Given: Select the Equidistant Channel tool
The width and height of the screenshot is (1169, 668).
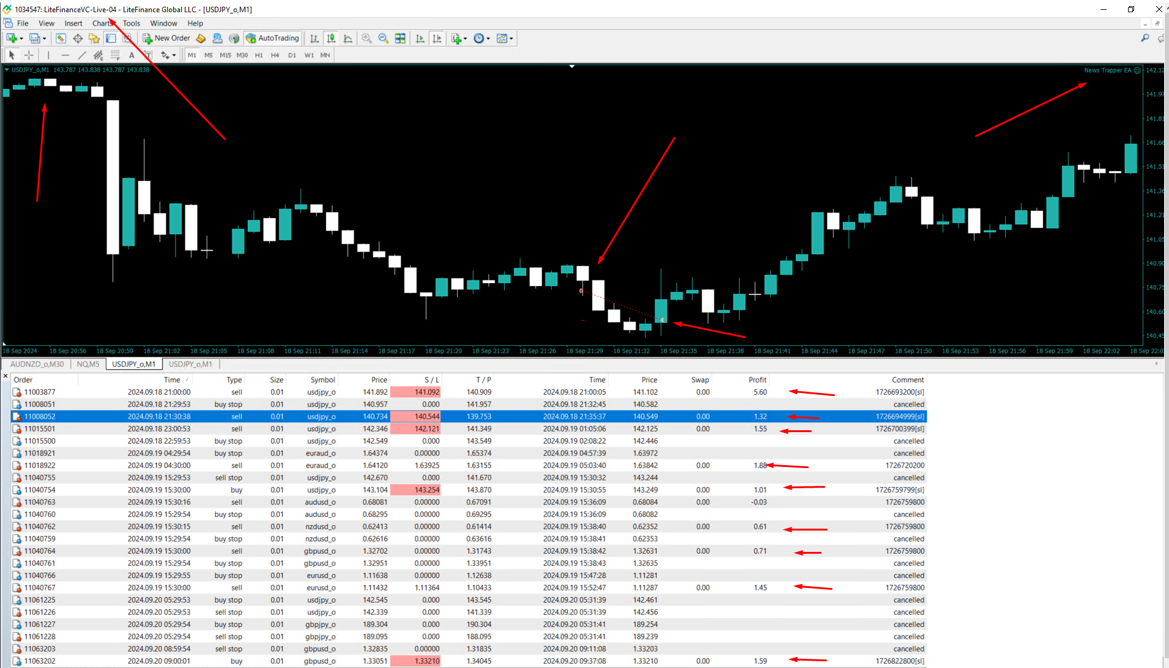Looking at the screenshot, I should coord(98,55).
